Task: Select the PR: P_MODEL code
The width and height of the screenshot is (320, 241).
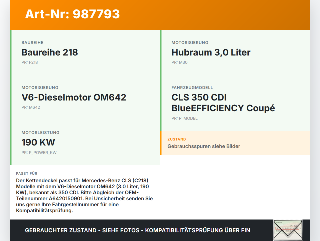Action: click(x=184, y=118)
